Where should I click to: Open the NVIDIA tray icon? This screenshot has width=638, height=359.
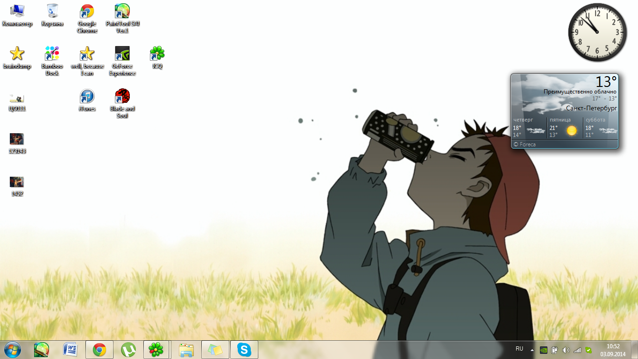[x=544, y=350]
